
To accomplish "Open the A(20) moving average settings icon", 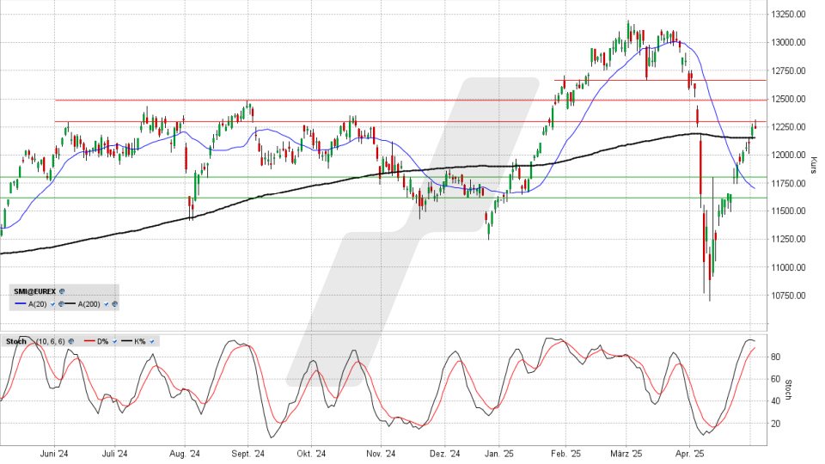I will (x=61, y=304).
